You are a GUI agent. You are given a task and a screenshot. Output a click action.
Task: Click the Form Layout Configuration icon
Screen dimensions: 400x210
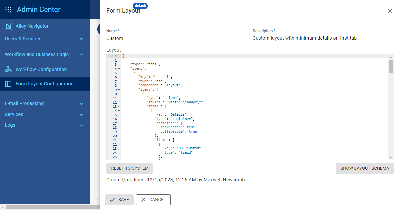coord(8,84)
